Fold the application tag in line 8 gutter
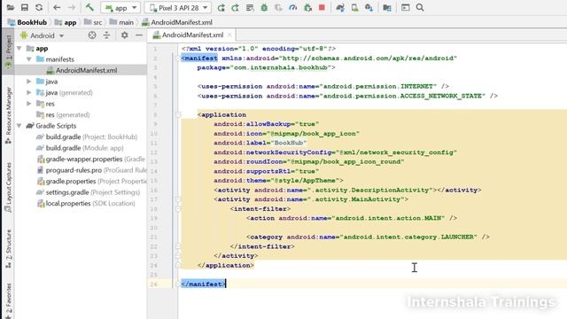Screen dimensions: 567x319 (178, 114)
